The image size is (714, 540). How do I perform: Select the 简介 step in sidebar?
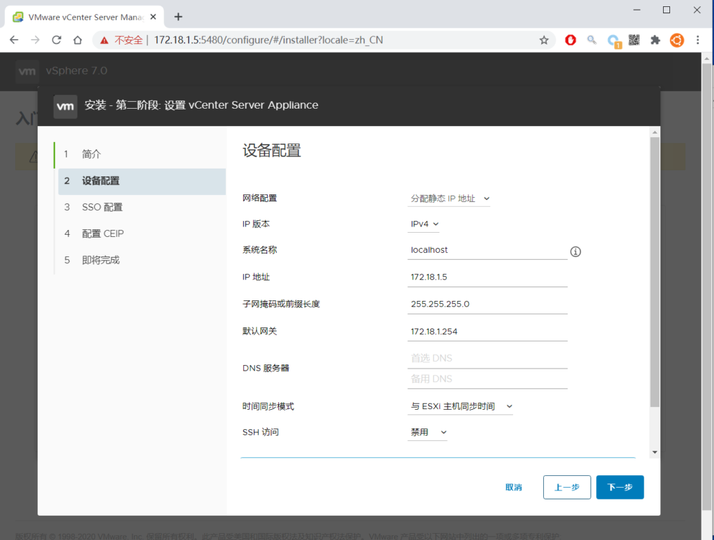91,154
